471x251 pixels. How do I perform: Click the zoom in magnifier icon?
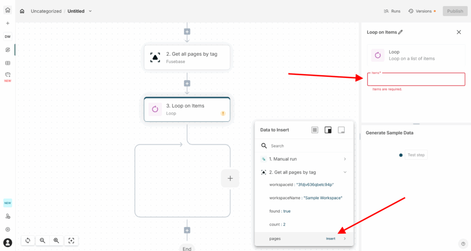pos(56,240)
